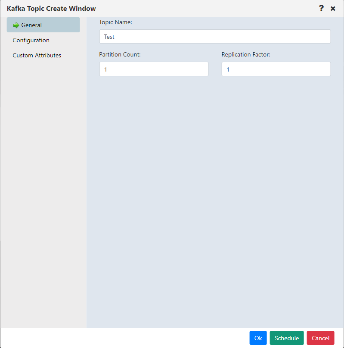Image resolution: width=344 pixels, height=348 pixels.
Task: Click the Replication Factor input field
Action: pos(276,69)
